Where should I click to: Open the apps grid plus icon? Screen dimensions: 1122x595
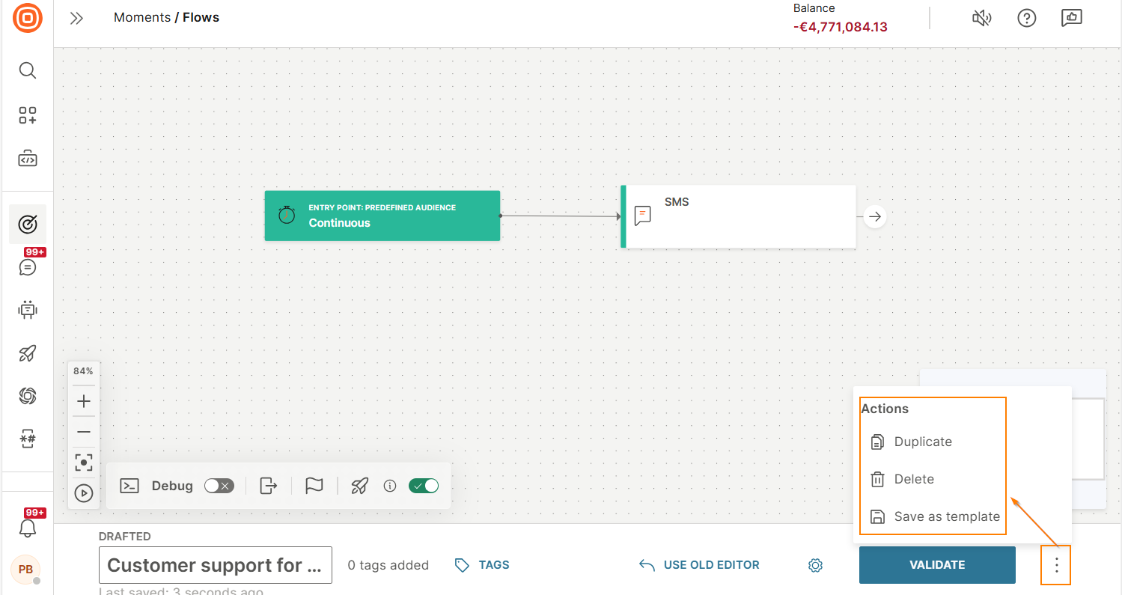(x=28, y=115)
